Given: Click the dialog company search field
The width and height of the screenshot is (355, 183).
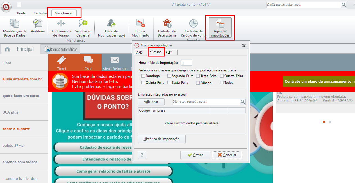Looking at the screenshot, I should 206,102.
